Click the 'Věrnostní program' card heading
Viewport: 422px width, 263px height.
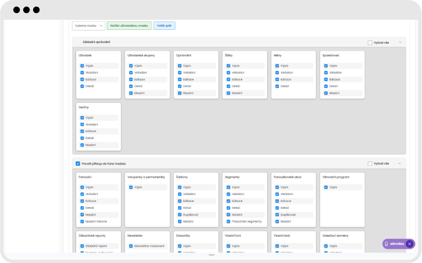pyautogui.click(x=336, y=177)
